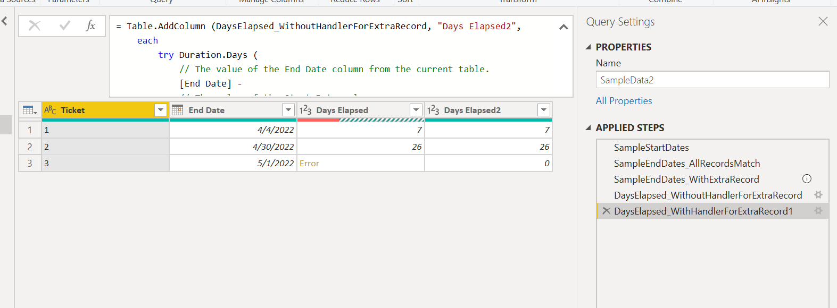Viewport: 837px width, 308px height.
Task: Select the End Date column header
Action: pyautogui.click(x=233, y=110)
